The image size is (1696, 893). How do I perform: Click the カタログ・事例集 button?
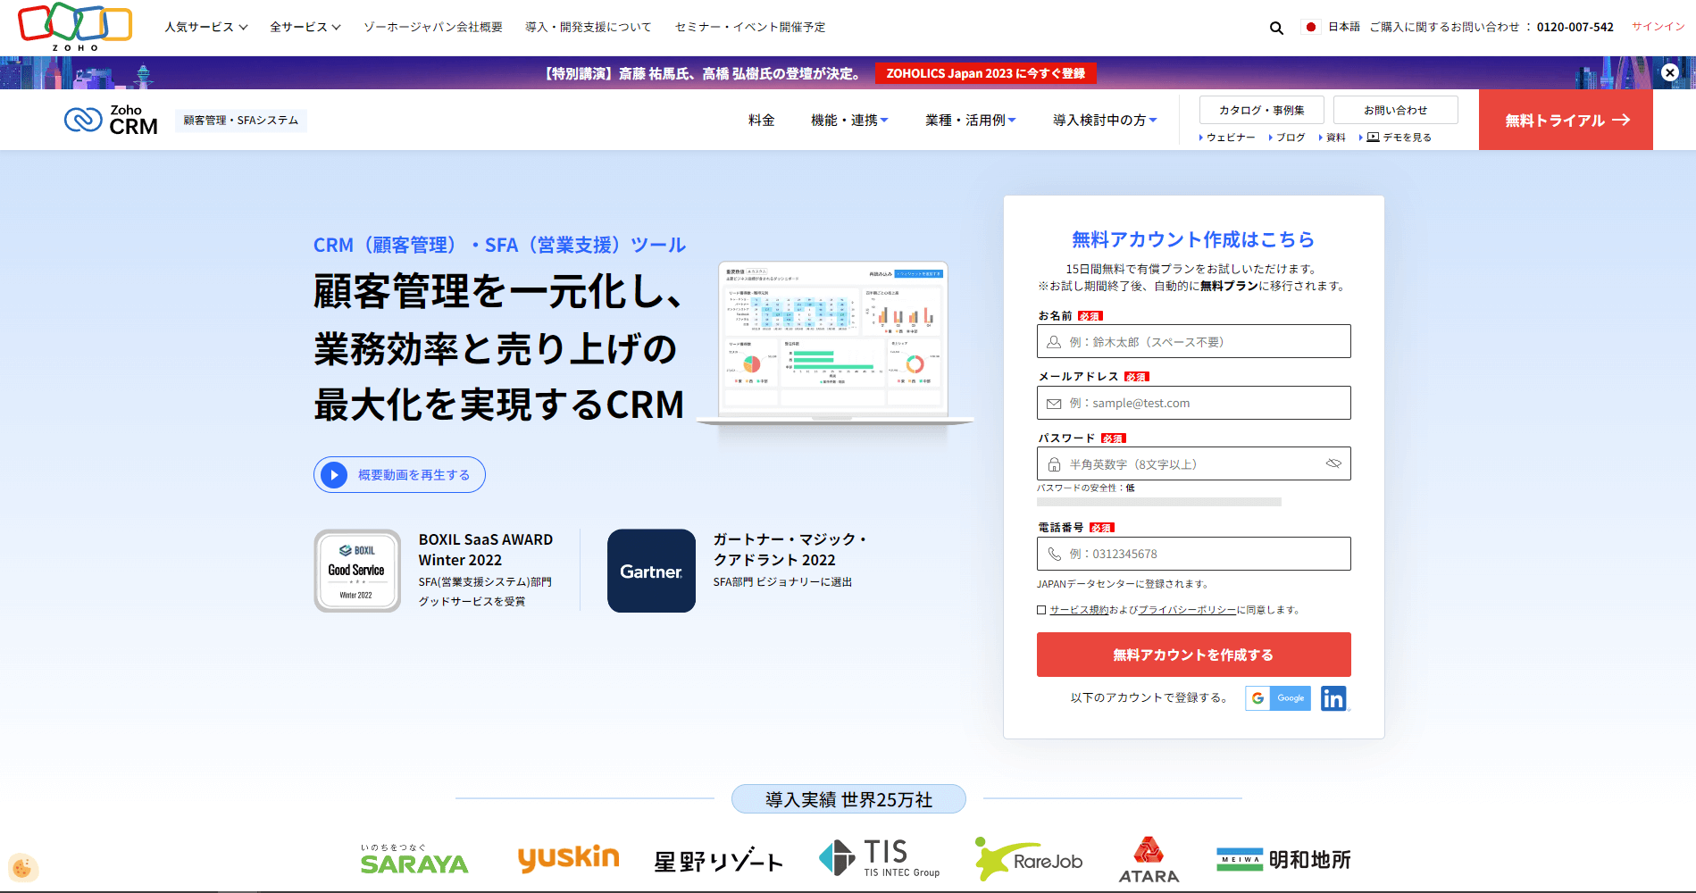[1262, 110]
